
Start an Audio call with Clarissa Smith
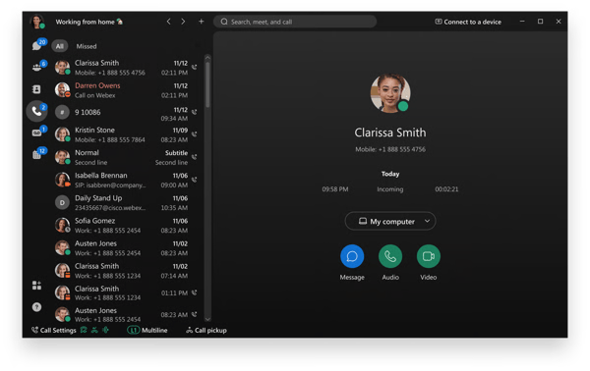390,256
